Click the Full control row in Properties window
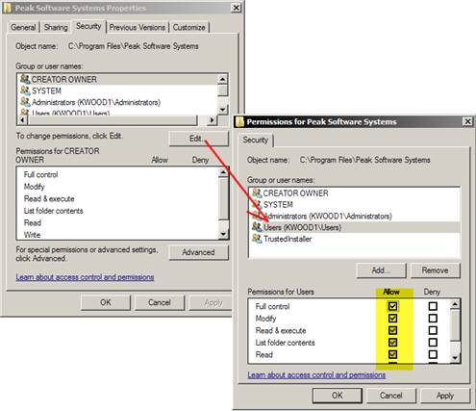Screen dimensions: 476x411 pos(117,174)
